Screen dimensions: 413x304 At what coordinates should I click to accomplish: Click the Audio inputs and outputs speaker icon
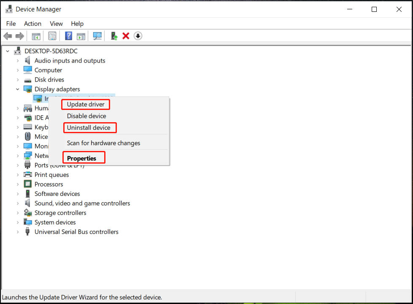[27, 60]
